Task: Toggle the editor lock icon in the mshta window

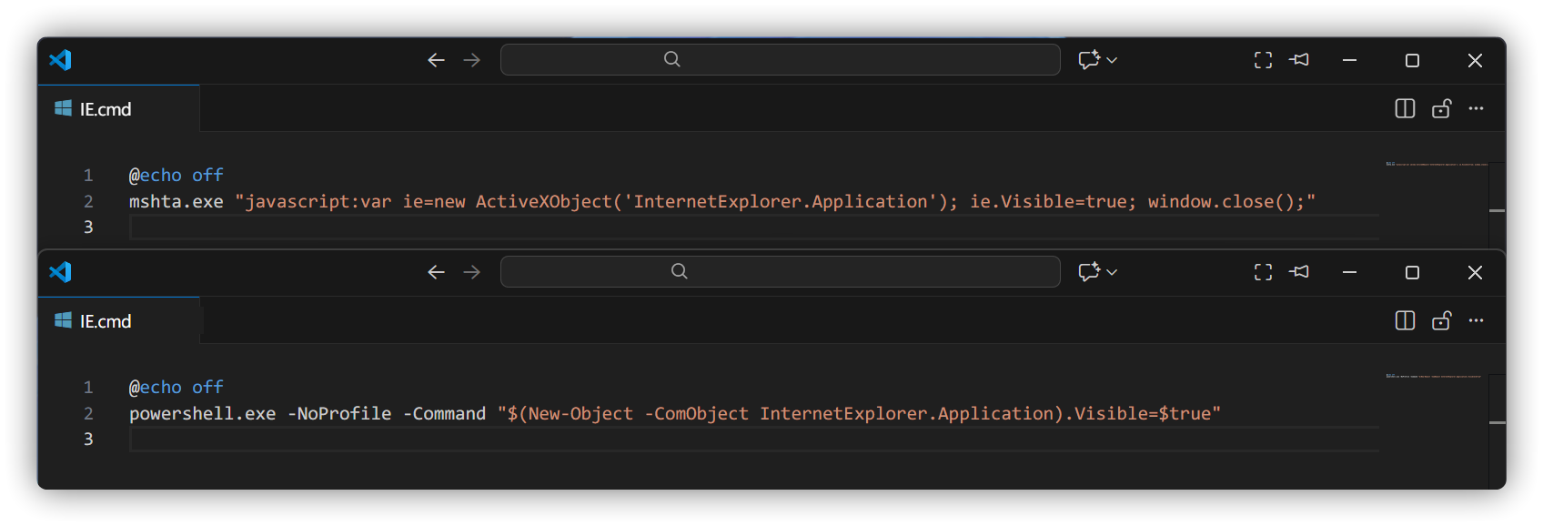Action: pos(1441,109)
